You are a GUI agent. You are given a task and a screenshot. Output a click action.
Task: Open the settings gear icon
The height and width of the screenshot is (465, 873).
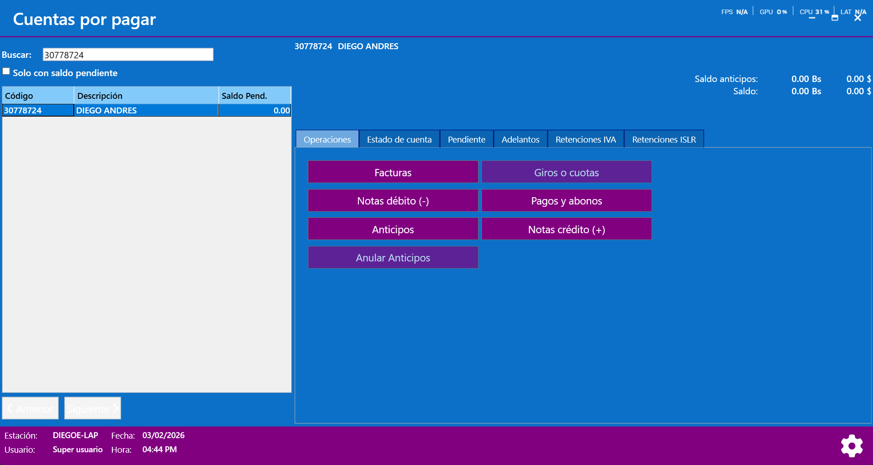(851, 446)
